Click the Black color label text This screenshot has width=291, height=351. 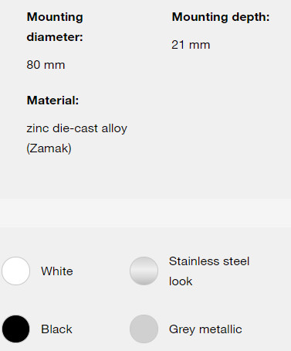pyautogui.click(x=56, y=329)
